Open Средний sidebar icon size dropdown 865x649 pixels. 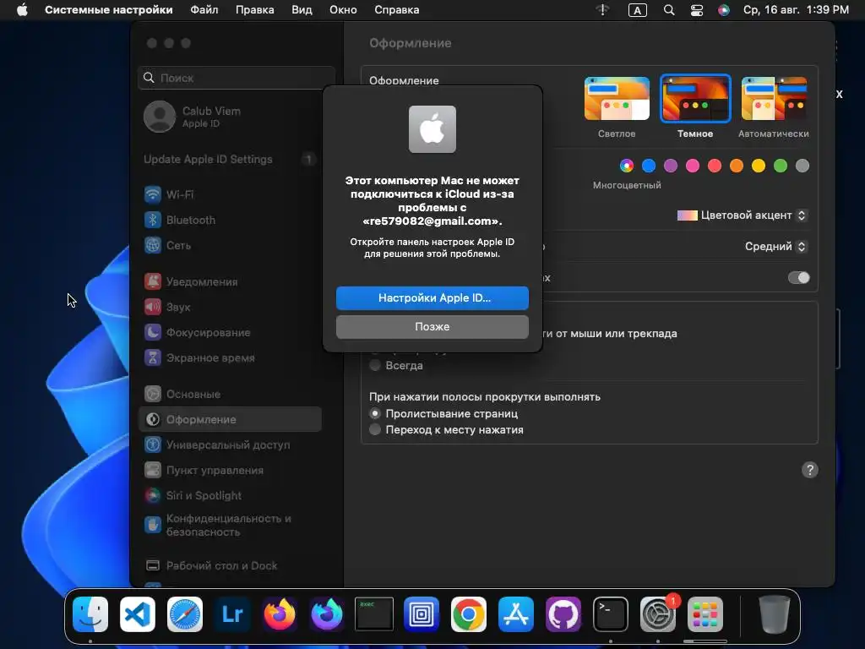click(x=775, y=246)
